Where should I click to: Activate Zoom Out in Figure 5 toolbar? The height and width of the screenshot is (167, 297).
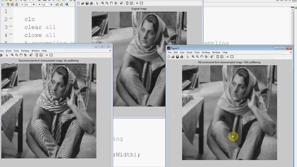[x=197, y=57]
